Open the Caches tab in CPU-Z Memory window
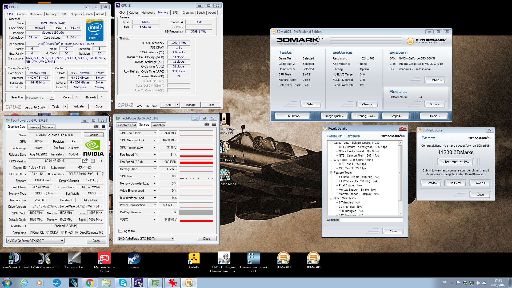Viewport: 512px width, 288px height. coord(134,13)
